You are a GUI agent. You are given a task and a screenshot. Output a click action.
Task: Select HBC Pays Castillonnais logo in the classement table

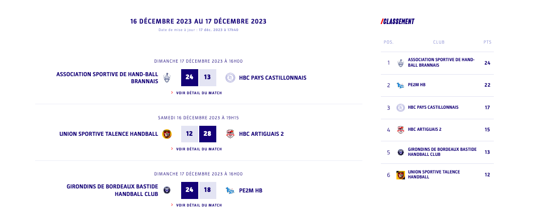400,107
